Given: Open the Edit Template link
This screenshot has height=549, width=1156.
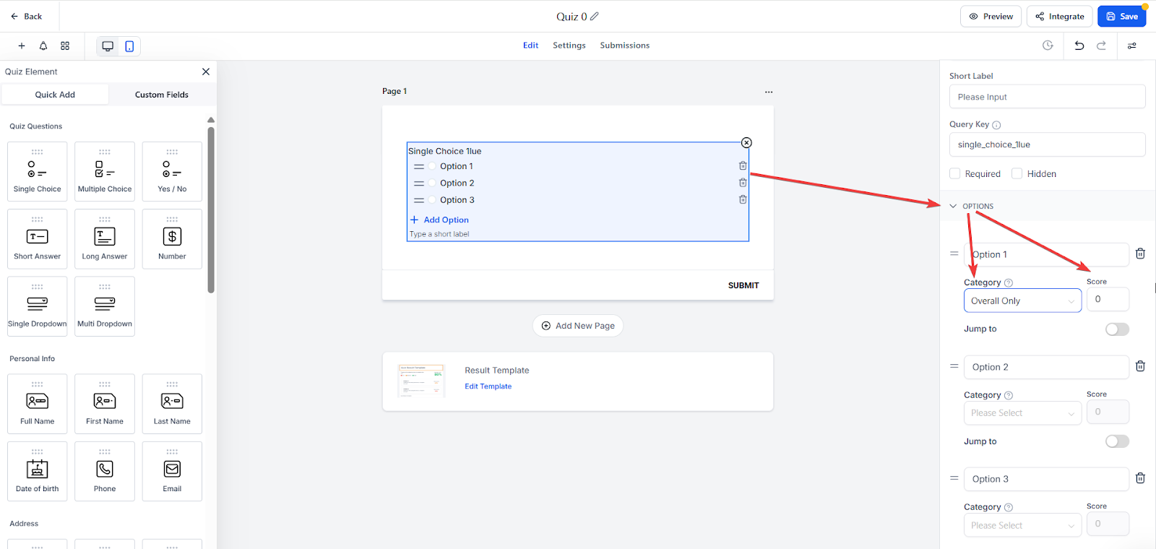Looking at the screenshot, I should point(488,386).
